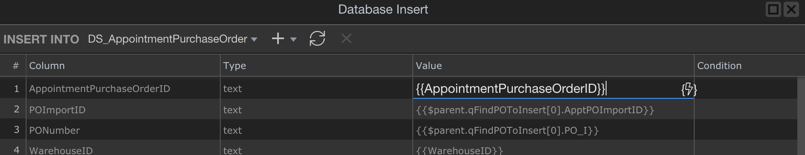This screenshot has width=805, height=155.
Task: Click the INSERT INTO label
Action: [41, 39]
